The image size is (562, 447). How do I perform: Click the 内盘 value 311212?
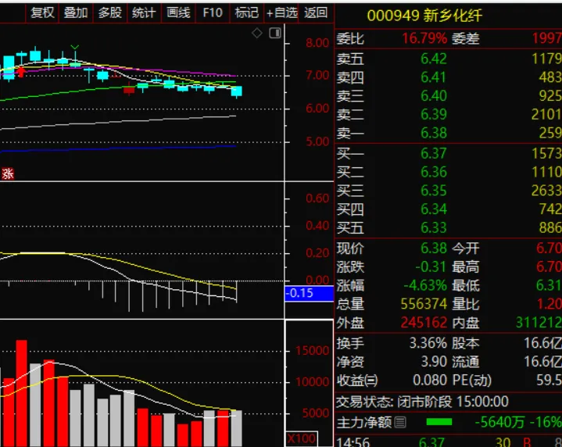tap(539, 323)
